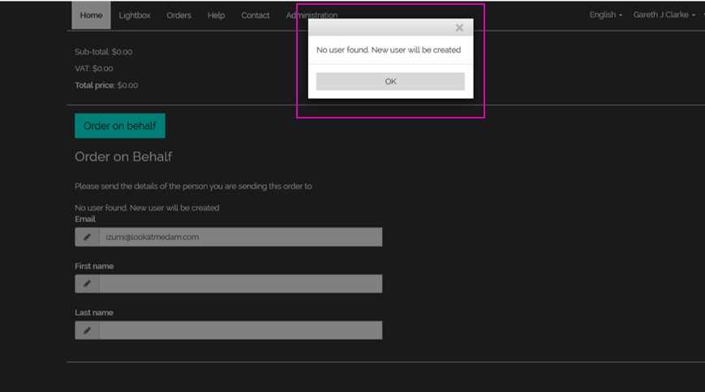Open the Orders page
Screen dimensions: 705x392
point(179,15)
